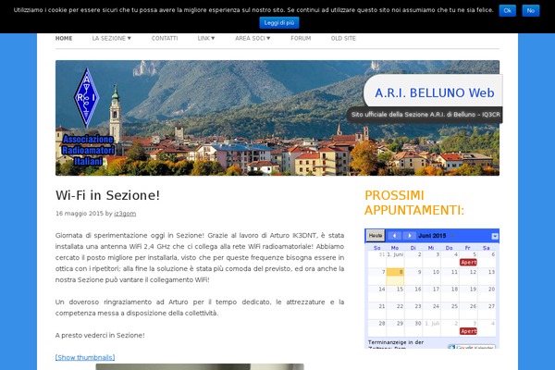Click the partially visible post photo

200,367
